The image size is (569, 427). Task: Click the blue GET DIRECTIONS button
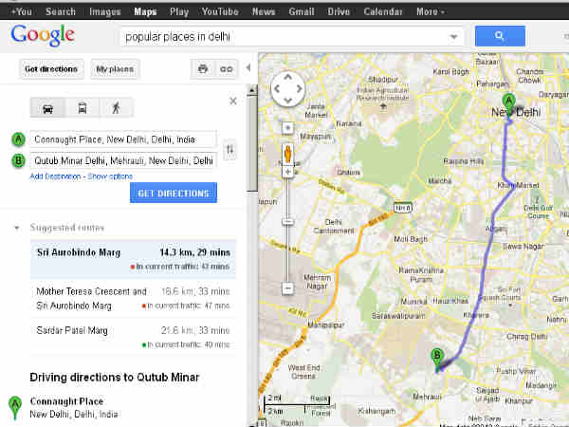(x=174, y=193)
